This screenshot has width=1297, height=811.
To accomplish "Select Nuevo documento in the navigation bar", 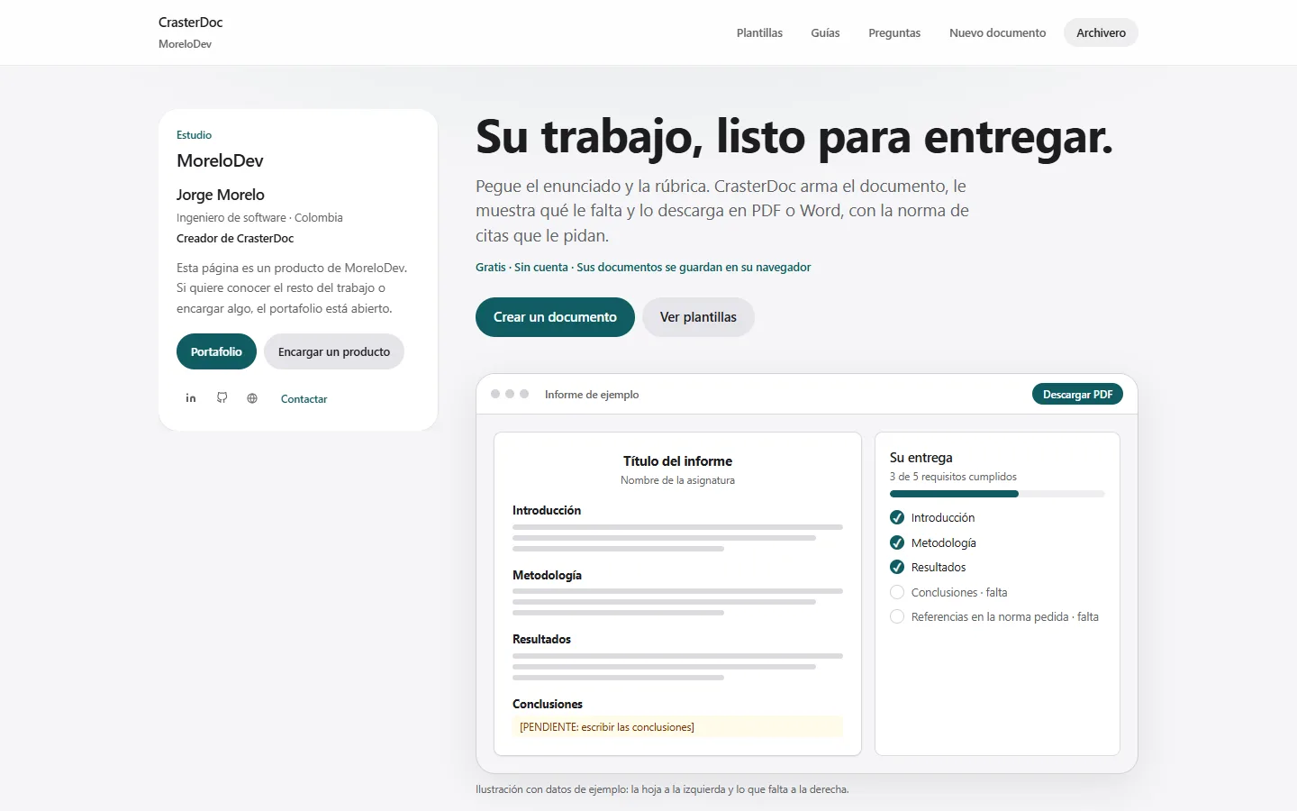I will 998,32.
